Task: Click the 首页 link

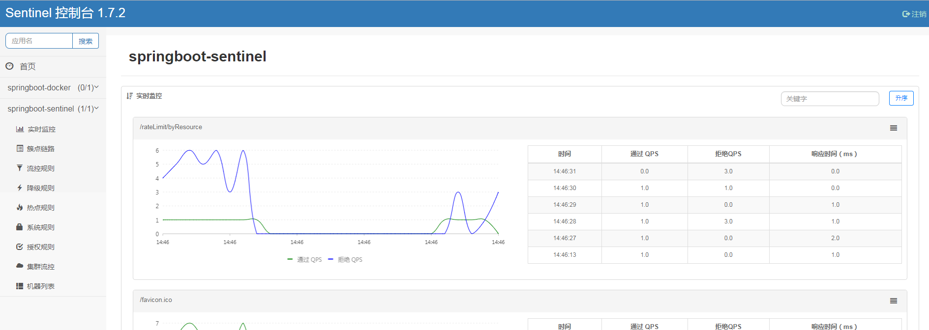Action: [28, 66]
